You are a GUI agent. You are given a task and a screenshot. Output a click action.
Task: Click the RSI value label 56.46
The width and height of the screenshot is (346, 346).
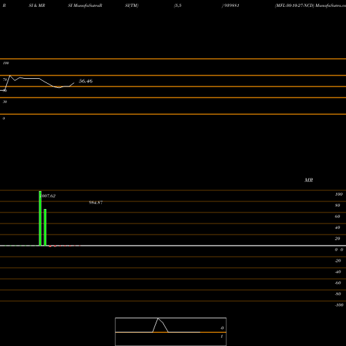tap(86, 81)
